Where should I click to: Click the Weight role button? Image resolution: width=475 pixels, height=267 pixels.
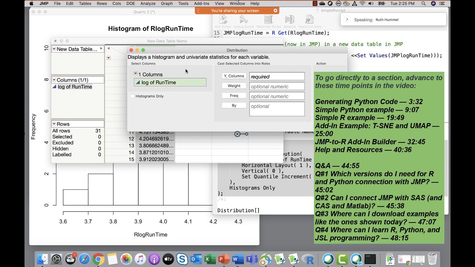pos(234,86)
